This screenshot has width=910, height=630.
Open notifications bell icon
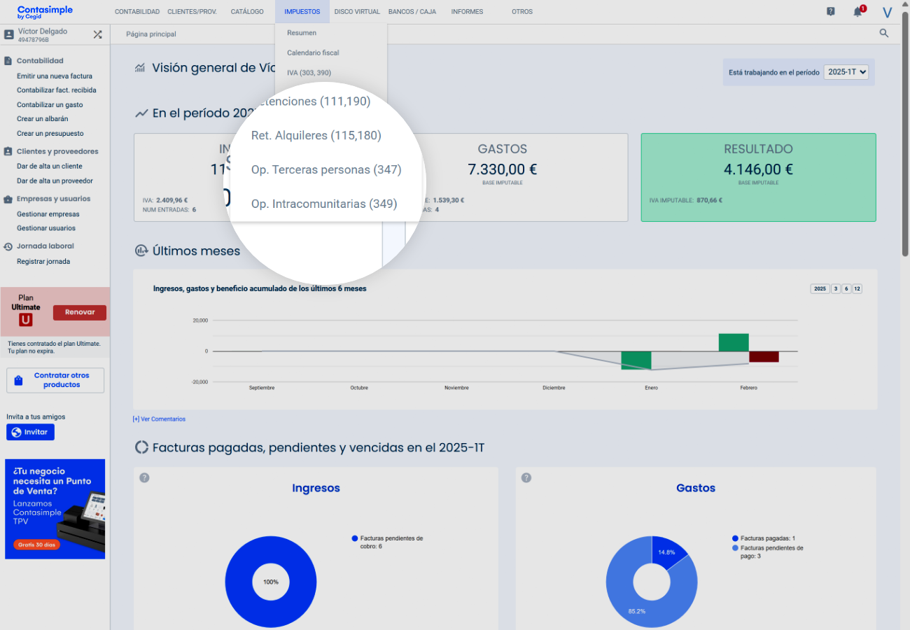point(858,11)
